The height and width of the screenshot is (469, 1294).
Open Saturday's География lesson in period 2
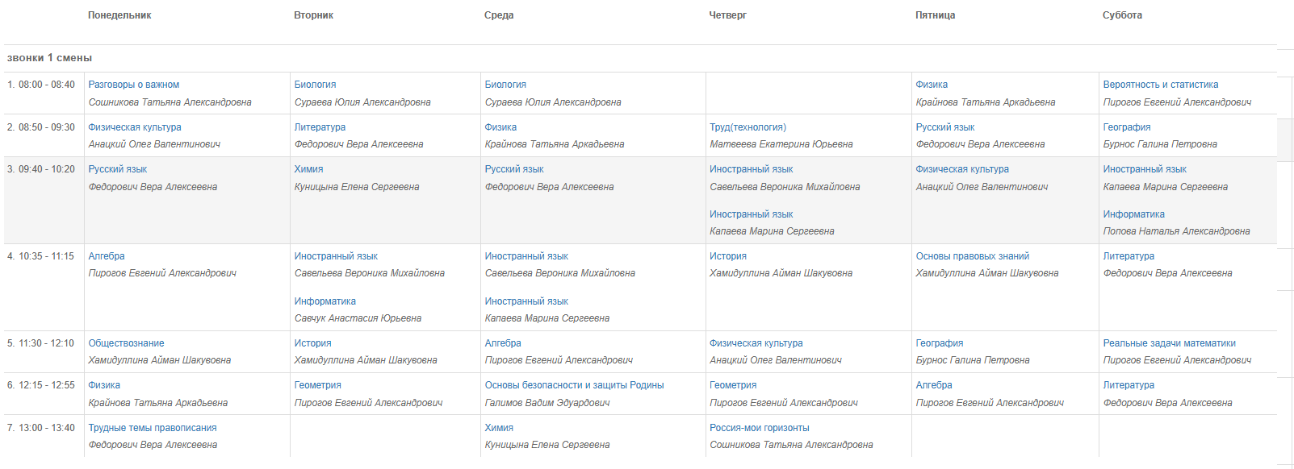[x=1127, y=127]
